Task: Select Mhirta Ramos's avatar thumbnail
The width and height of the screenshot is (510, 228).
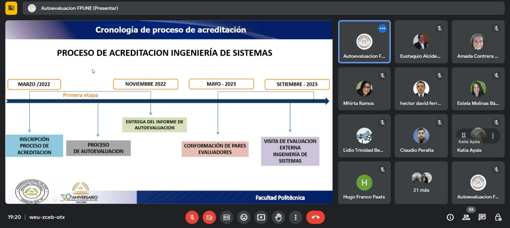Action: 364,89
